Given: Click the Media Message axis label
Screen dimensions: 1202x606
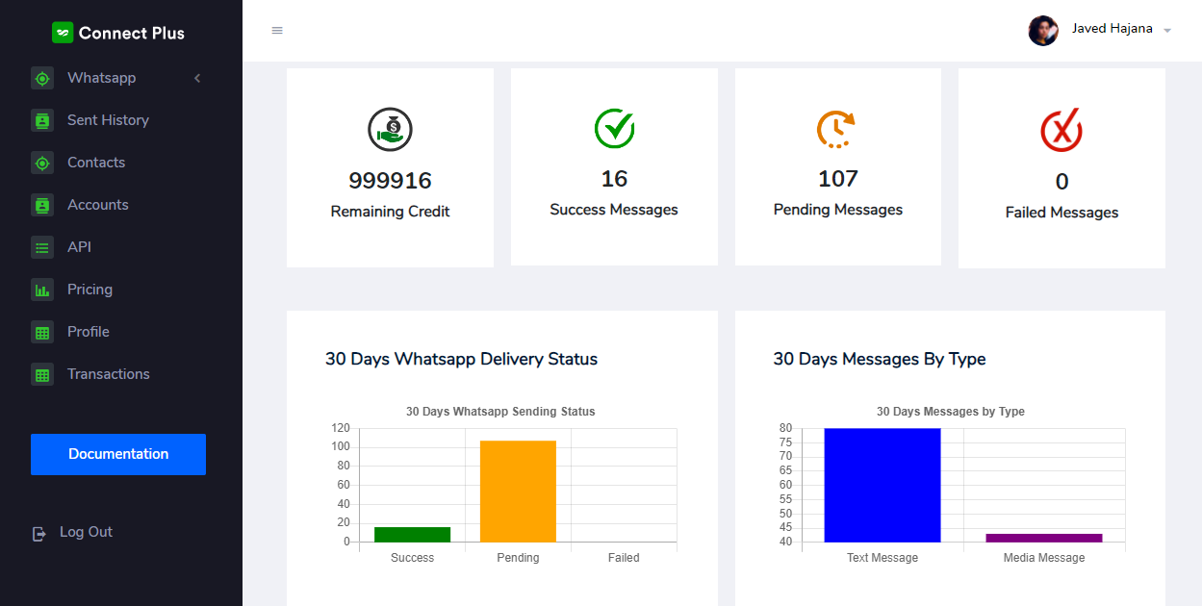Looking at the screenshot, I should point(1044,558).
